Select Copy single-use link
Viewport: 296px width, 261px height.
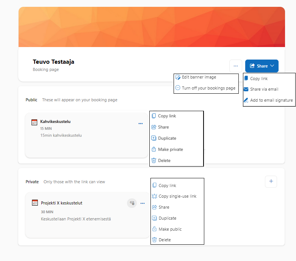177,196
